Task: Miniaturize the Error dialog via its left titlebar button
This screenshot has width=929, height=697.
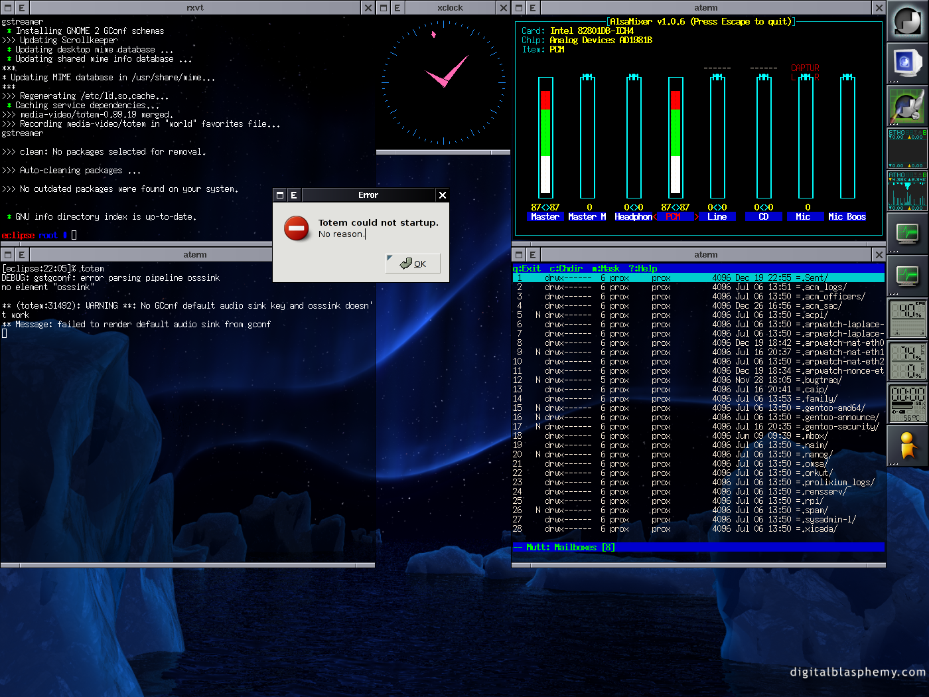Action: (280, 195)
